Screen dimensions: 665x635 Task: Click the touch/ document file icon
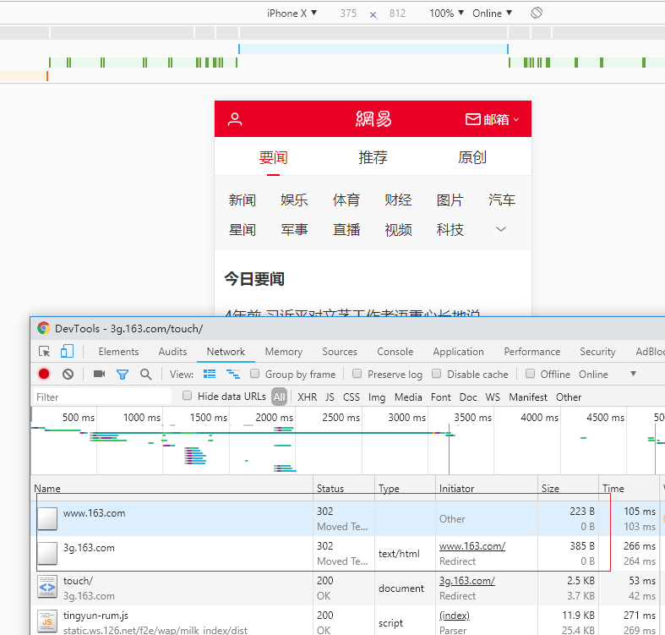coord(47,587)
